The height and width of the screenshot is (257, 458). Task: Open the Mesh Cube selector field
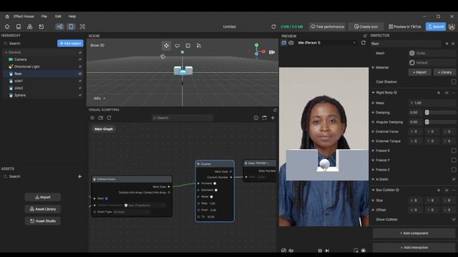pos(432,53)
